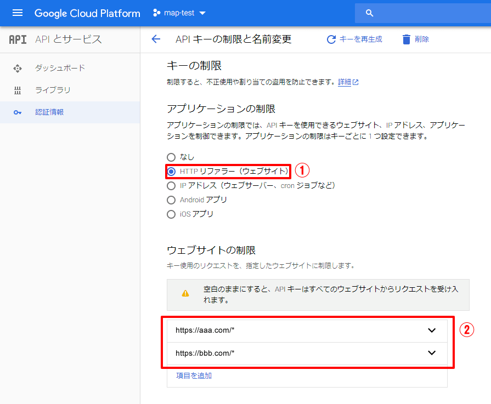Choose the Android アプリ radio option
This screenshot has height=404, width=491.
tap(171, 200)
